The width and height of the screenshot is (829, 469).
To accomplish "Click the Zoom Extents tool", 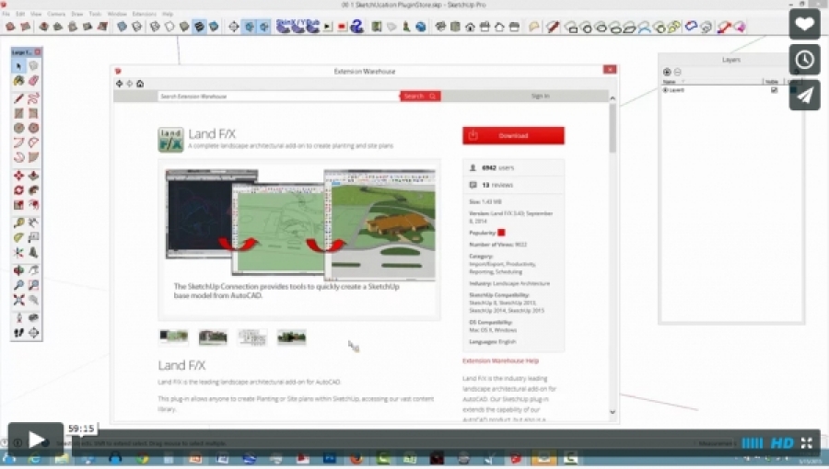I will pos(19,300).
